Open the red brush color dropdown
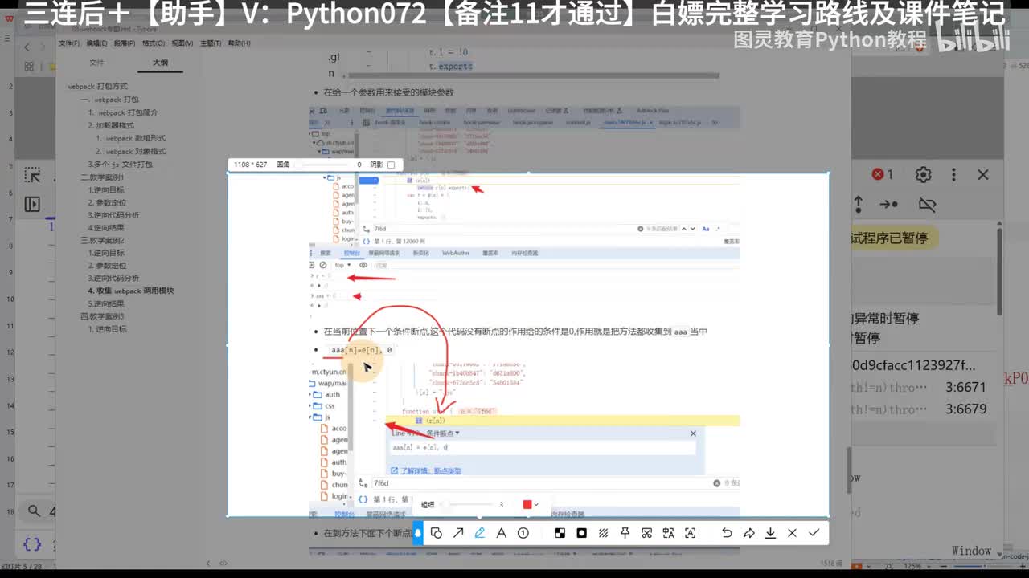 point(531,504)
